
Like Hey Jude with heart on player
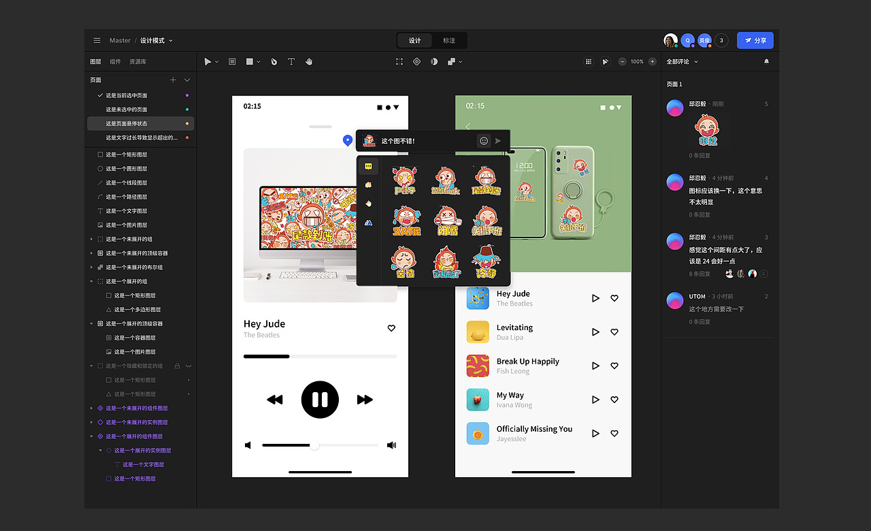click(x=391, y=328)
